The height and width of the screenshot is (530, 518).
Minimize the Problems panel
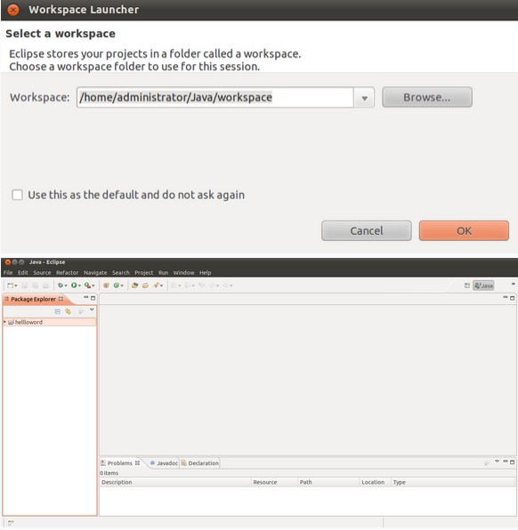click(x=506, y=461)
